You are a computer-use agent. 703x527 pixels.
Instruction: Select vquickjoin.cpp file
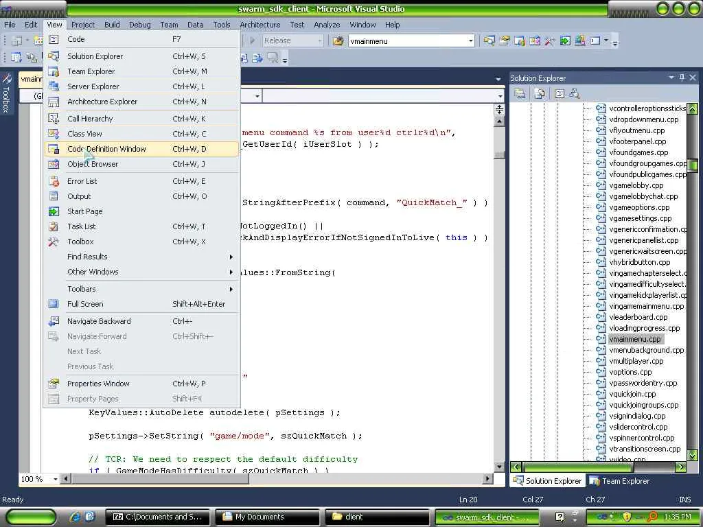coord(632,395)
